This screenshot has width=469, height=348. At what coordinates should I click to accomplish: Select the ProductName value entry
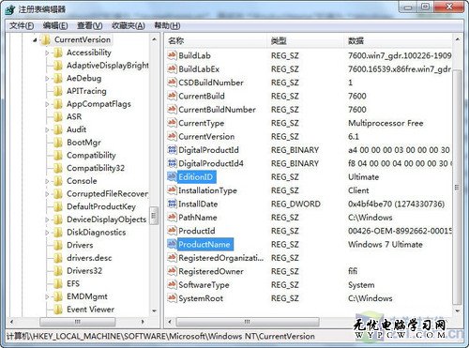point(204,244)
